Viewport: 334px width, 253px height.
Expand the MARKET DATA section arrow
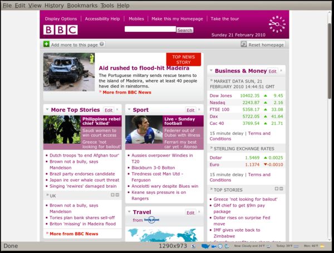click(x=212, y=80)
